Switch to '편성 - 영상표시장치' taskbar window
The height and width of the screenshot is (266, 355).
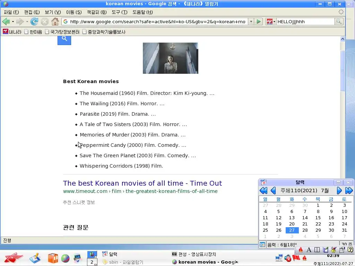(194, 254)
